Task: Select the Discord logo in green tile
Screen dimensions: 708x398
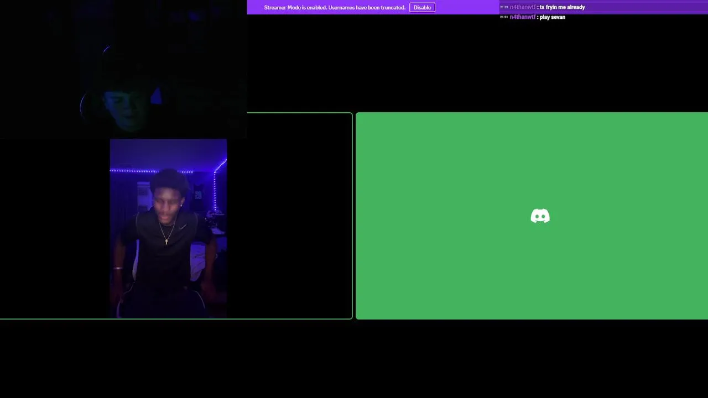Action: [x=540, y=216]
